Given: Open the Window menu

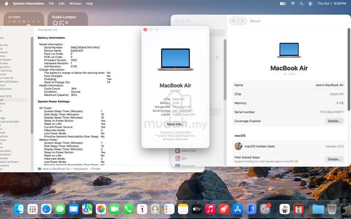Looking at the screenshot, I should point(75,4).
